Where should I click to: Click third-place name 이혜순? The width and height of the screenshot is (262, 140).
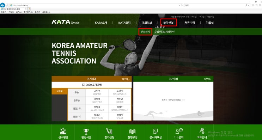click(120, 107)
